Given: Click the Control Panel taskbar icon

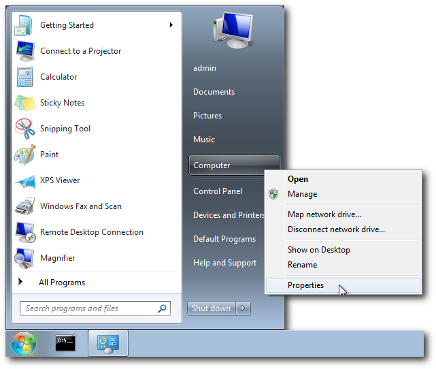Looking at the screenshot, I should (x=108, y=344).
